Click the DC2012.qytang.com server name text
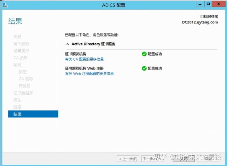 coord(200,22)
